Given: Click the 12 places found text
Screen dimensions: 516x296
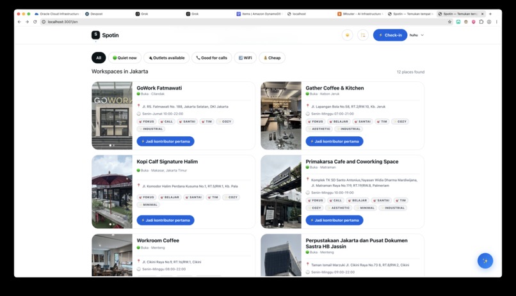Looking at the screenshot, I should pos(410,72).
